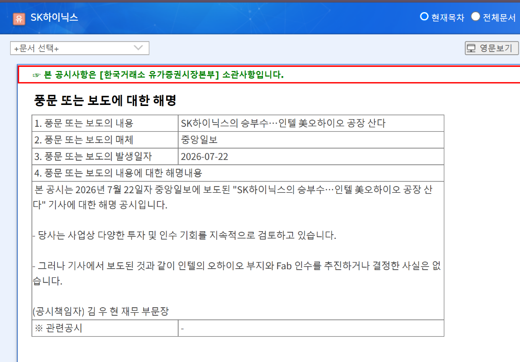Click the 영문보기 button
The height and width of the screenshot is (362, 520).
click(x=492, y=48)
